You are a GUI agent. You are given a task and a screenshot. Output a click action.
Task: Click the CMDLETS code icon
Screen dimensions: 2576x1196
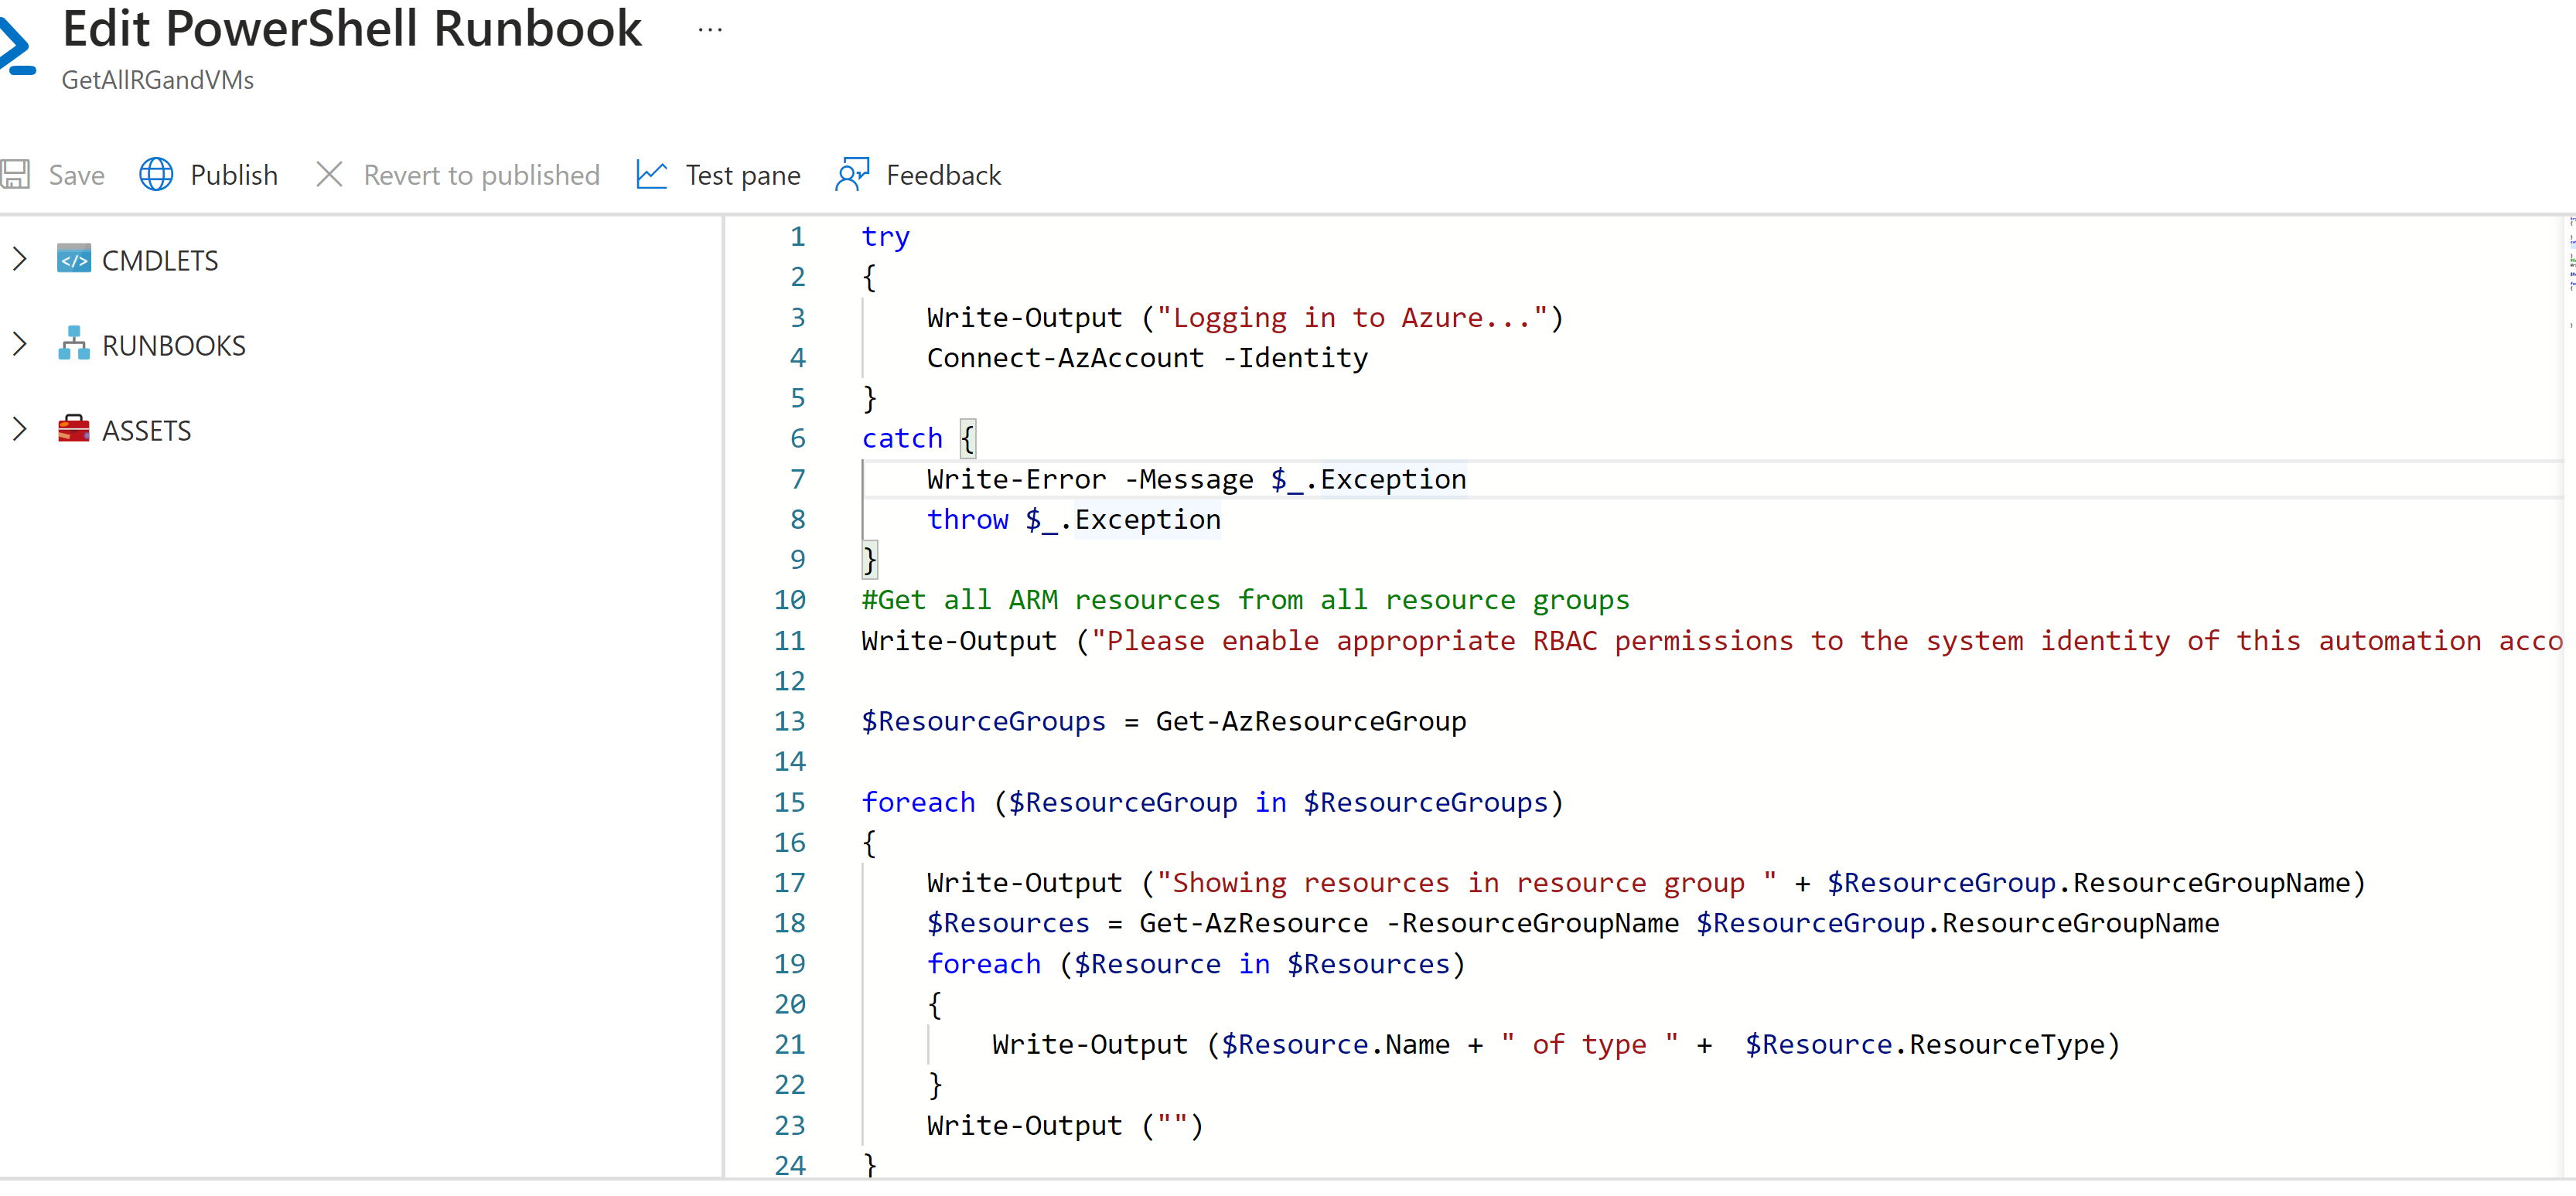click(x=74, y=260)
